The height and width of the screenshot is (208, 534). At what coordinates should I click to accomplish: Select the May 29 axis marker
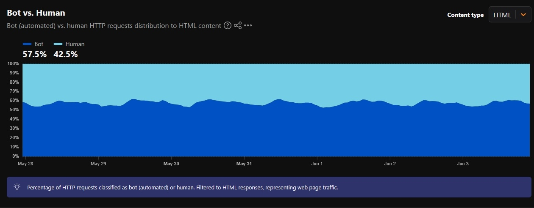pos(98,163)
